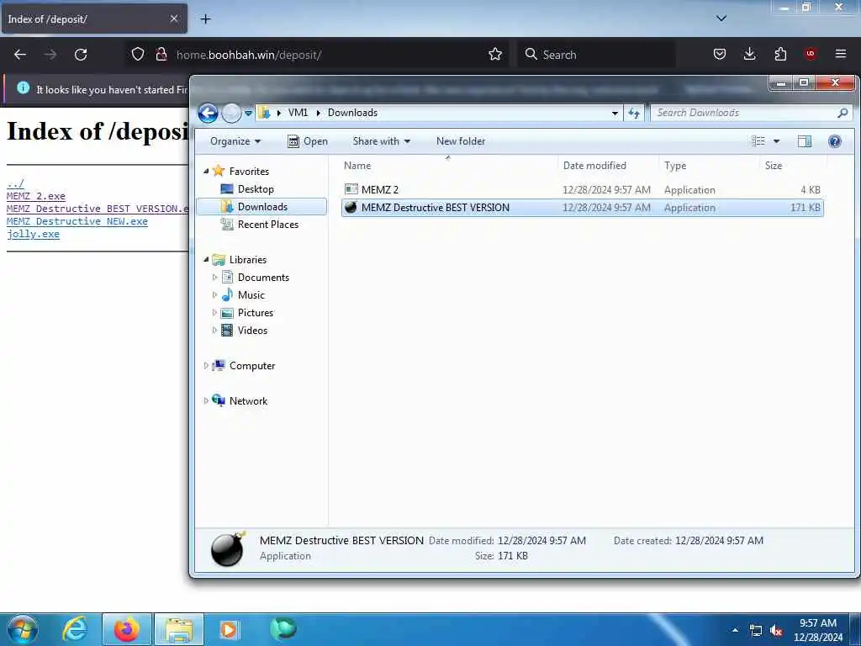Select MEMZ Destructive BEST VERSION file row

tap(582, 208)
